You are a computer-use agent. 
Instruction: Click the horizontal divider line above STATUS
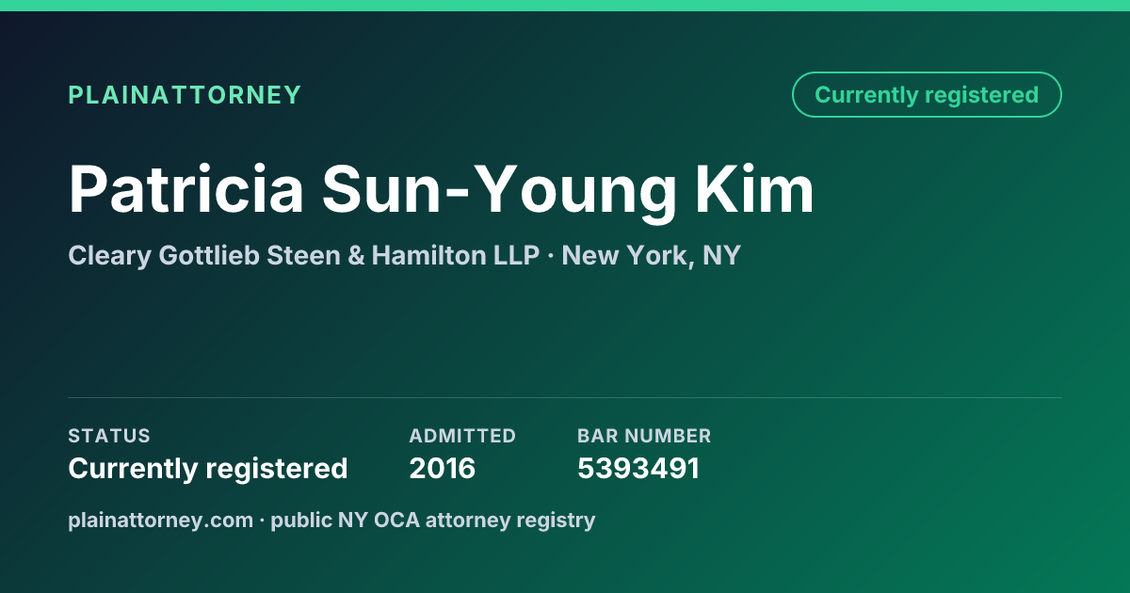(x=565, y=397)
